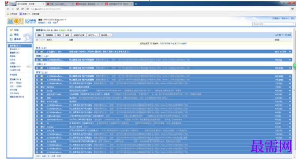
Task: Star the 广告邮件 message
Action: (x=290, y=52)
